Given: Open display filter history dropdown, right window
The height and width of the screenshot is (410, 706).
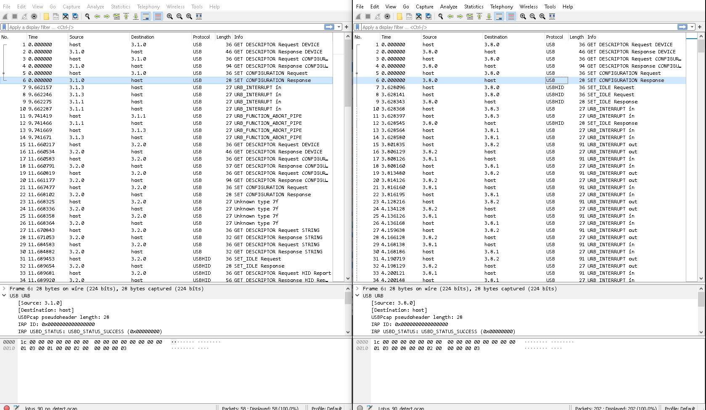Looking at the screenshot, I should click(692, 27).
